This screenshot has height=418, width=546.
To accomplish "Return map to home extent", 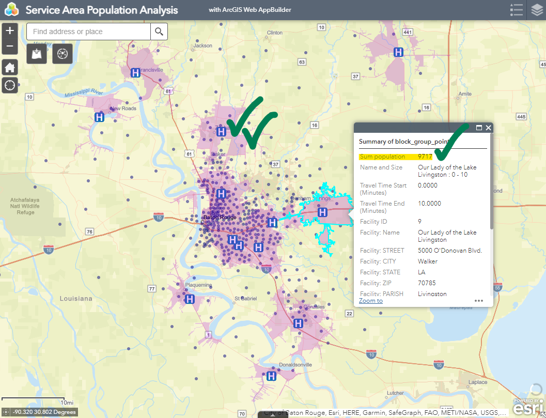I will (x=10, y=67).
